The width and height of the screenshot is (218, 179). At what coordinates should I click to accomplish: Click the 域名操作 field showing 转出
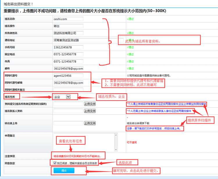pyautogui.click(x=68, y=26)
